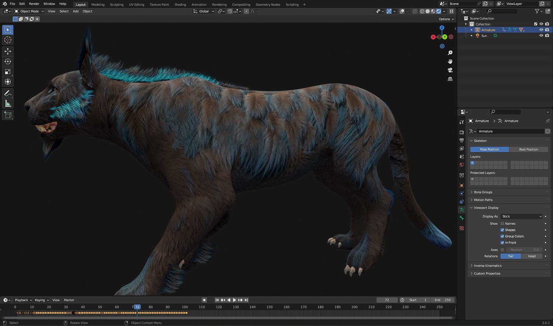Viewport: 553px width, 326px height.
Task: Uncheck the In Front checkbox
Action: click(x=502, y=243)
